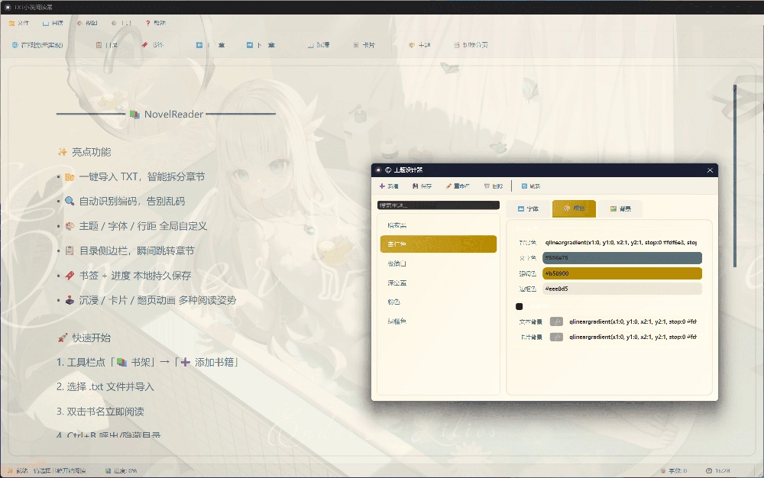Screen dimensions: 764x478
Task: Click the main reader vertical scrollbar
Action: click(x=735, y=175)
